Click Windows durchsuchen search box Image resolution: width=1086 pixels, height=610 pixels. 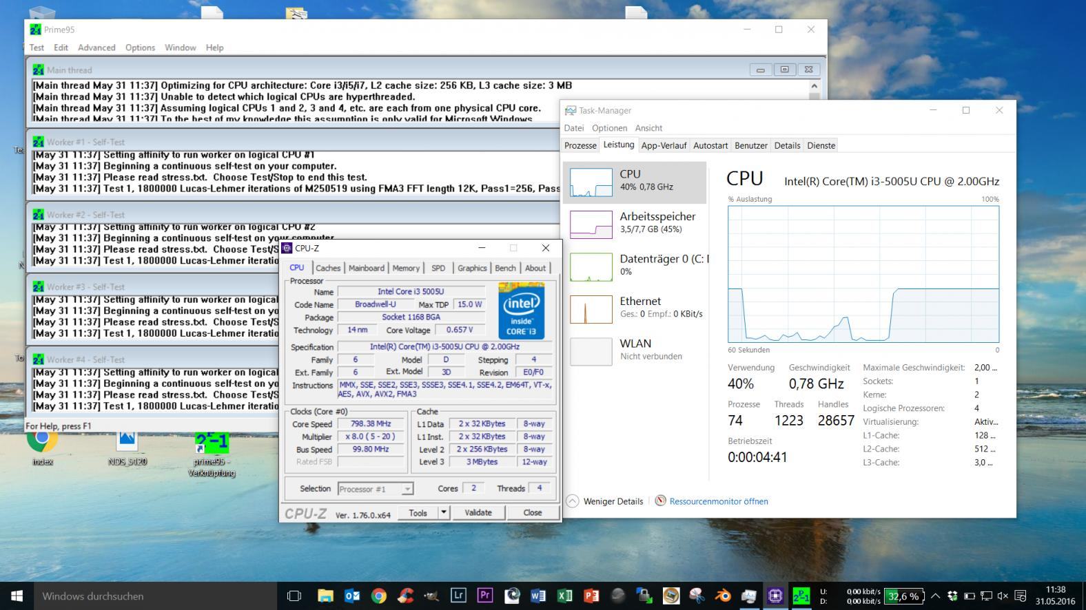pos(155,596)
